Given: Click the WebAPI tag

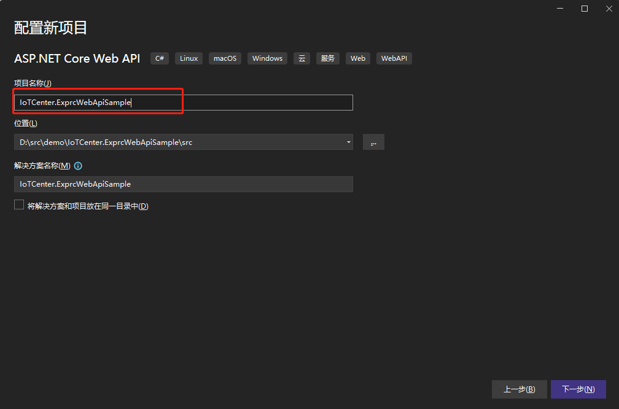Looking at the screenshot, I should point(394,58).
